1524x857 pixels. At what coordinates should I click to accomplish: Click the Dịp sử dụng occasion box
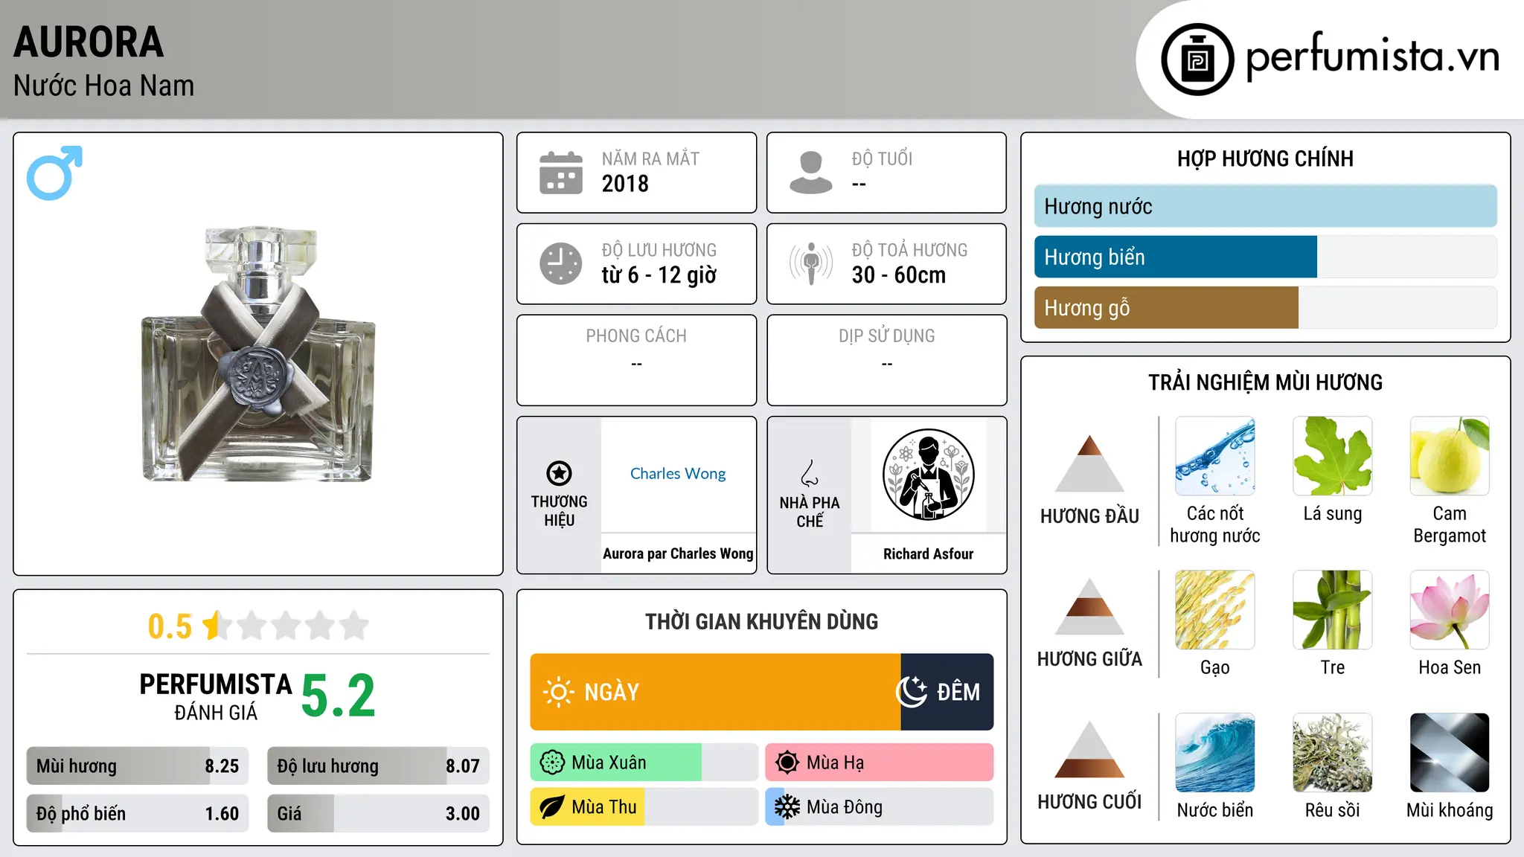click(887, 360)
